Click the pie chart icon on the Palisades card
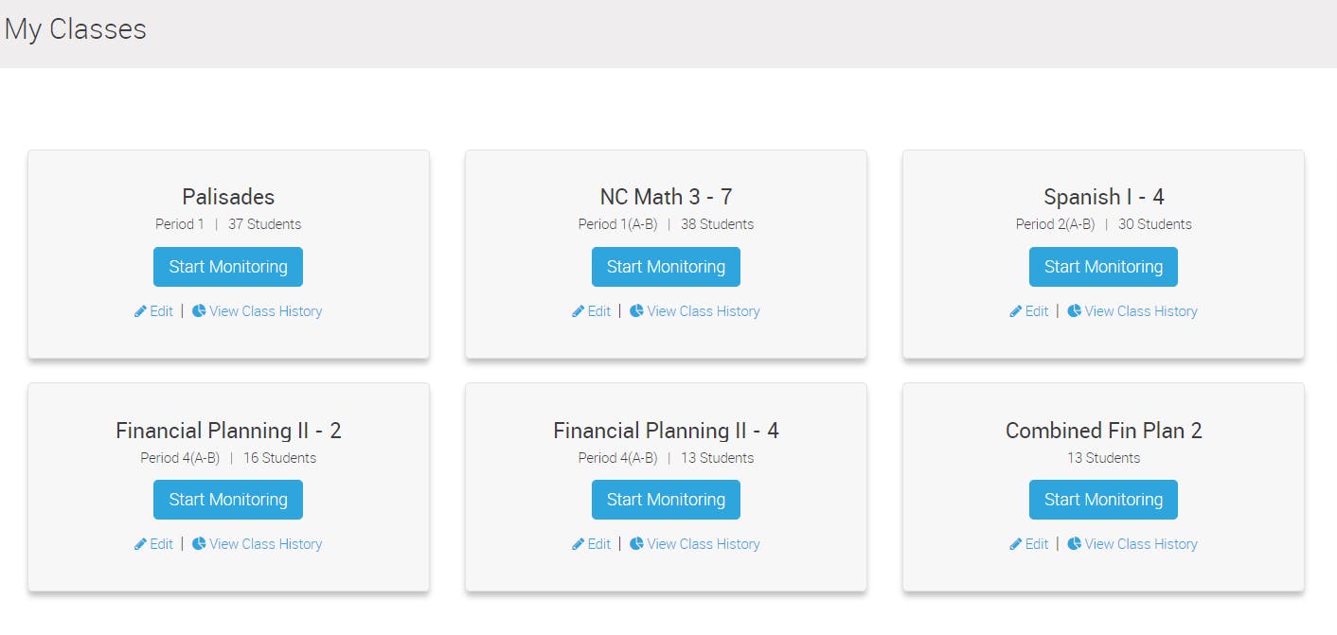The width and height of the screenshot is (1337, 635). 199,311
